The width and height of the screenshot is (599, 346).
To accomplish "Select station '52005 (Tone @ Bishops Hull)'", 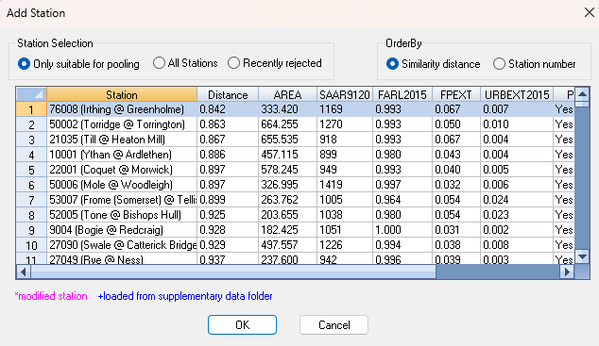I will pyautogui.click(x=122, y=215).
